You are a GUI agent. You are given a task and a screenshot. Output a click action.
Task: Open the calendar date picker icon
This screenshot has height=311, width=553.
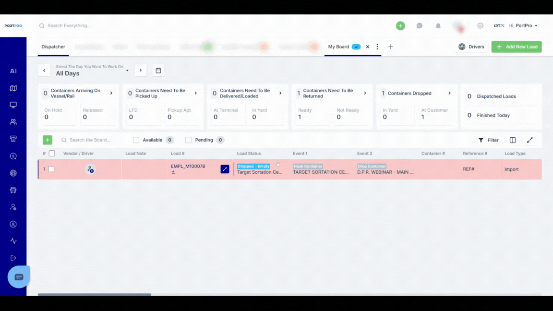click(158, 71)
